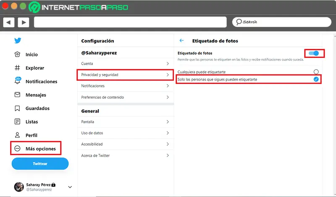The image size is (336, 197).
Task: Click the back arrow beside Etiquetado de fotos
Action: tap(182, 41)
